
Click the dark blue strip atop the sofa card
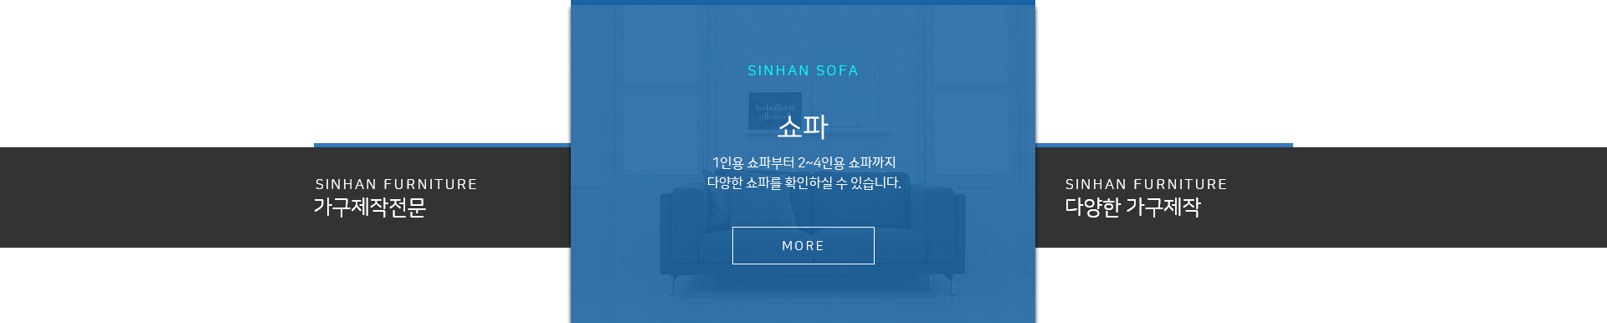(803, 3)
